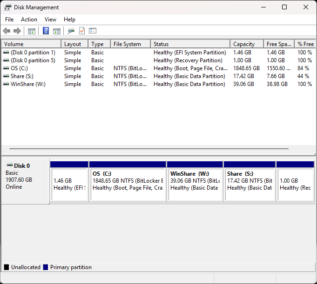Select the OS (C:) partition block in disk map
The image size is (317, 284).
[128, 181]
